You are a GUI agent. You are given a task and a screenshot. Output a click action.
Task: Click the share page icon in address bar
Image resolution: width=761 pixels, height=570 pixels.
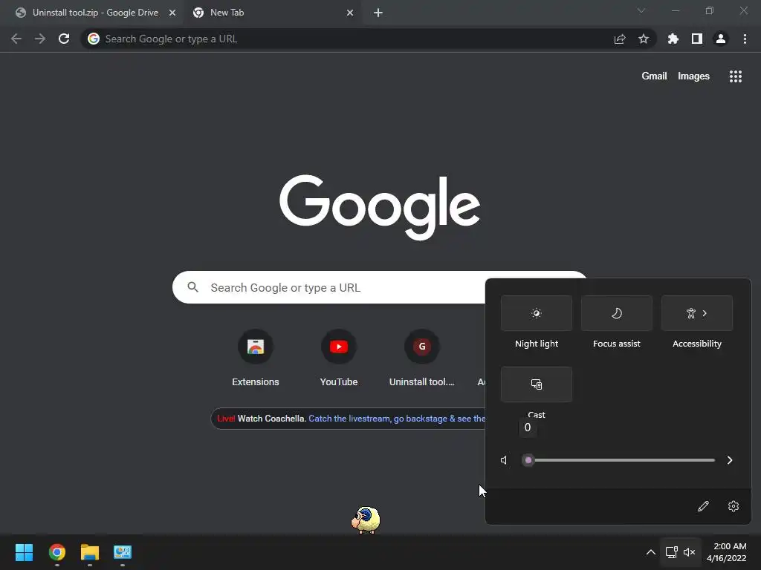[x=620, y=39]
